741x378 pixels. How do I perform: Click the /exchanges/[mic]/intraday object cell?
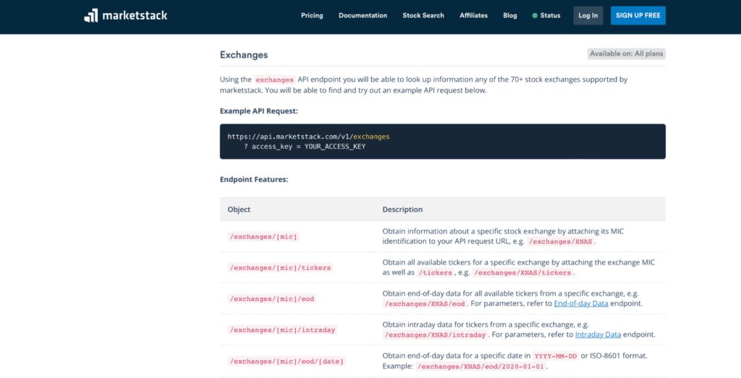pyautogui.click(x=283, y=330)
